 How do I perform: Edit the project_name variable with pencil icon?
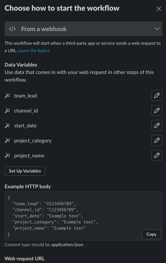click(157, 155)
